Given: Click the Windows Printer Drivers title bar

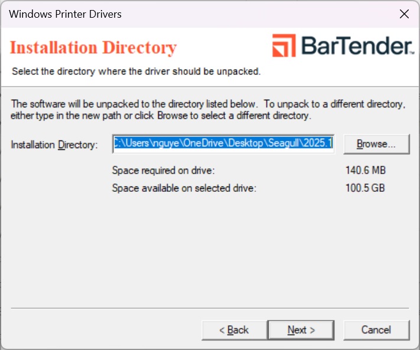Looking at the screenshot, I should [x=177, y=14].
